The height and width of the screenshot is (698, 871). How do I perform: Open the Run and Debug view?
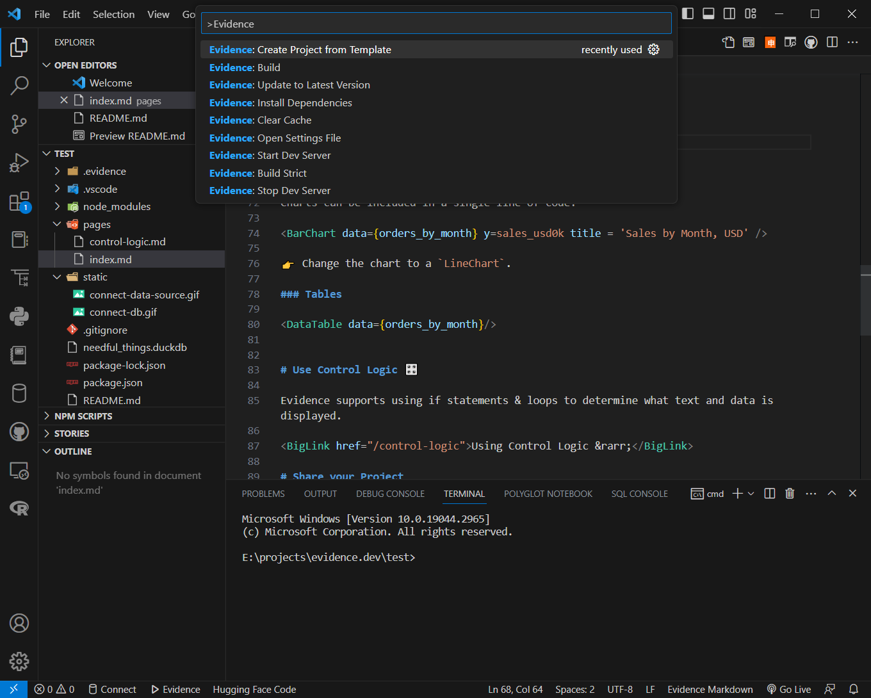tap(19, 162)
